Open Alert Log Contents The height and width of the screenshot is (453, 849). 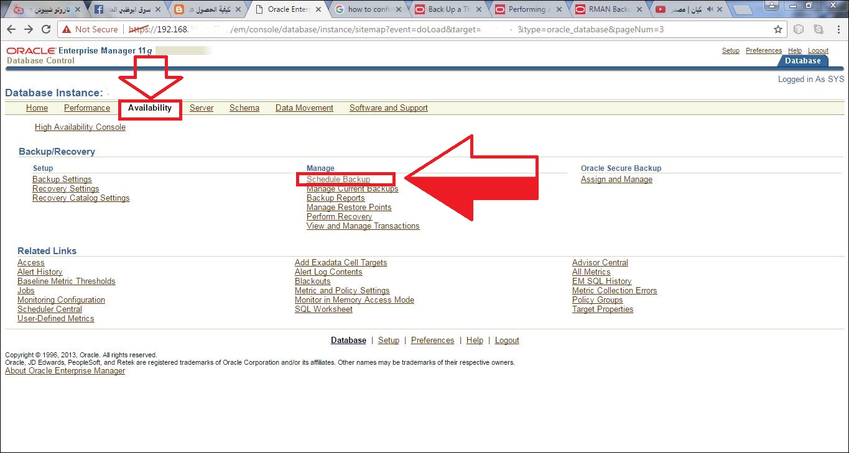328,272
